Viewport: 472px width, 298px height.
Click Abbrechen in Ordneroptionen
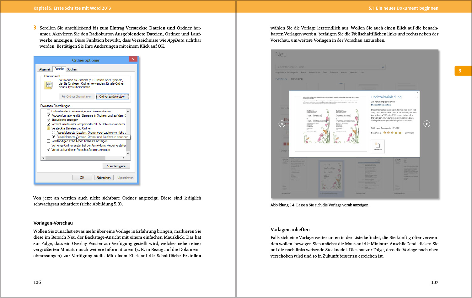click(x=104, y=178)
